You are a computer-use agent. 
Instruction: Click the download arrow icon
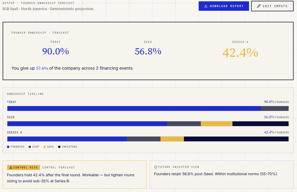(206, 6)
